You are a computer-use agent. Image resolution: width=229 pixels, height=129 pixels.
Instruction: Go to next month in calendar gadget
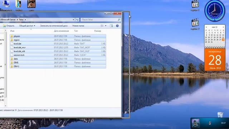coord(223,27)
